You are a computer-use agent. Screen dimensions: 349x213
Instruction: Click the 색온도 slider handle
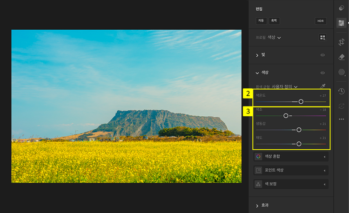pos(301,101)
